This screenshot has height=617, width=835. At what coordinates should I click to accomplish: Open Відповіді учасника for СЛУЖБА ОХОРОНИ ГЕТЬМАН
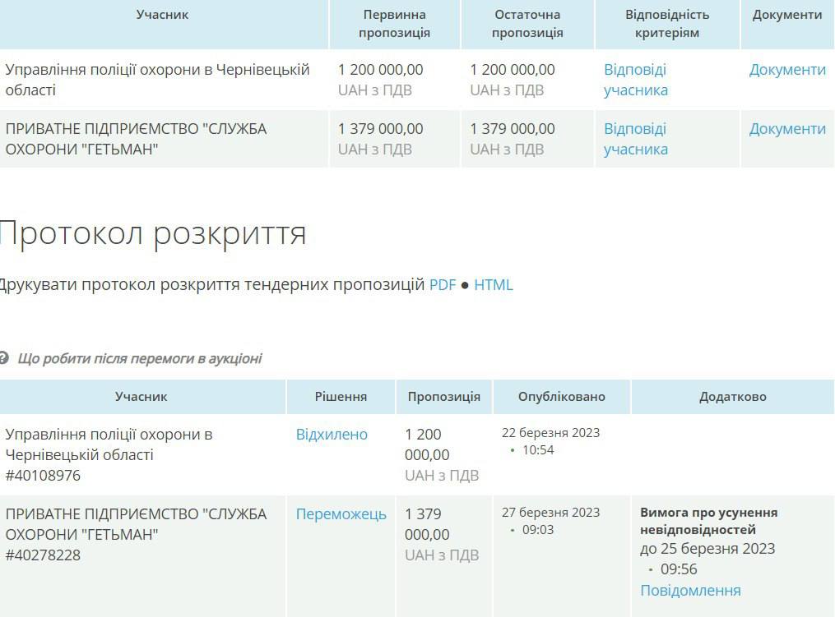pyautogui.click(x=635, y=139)
